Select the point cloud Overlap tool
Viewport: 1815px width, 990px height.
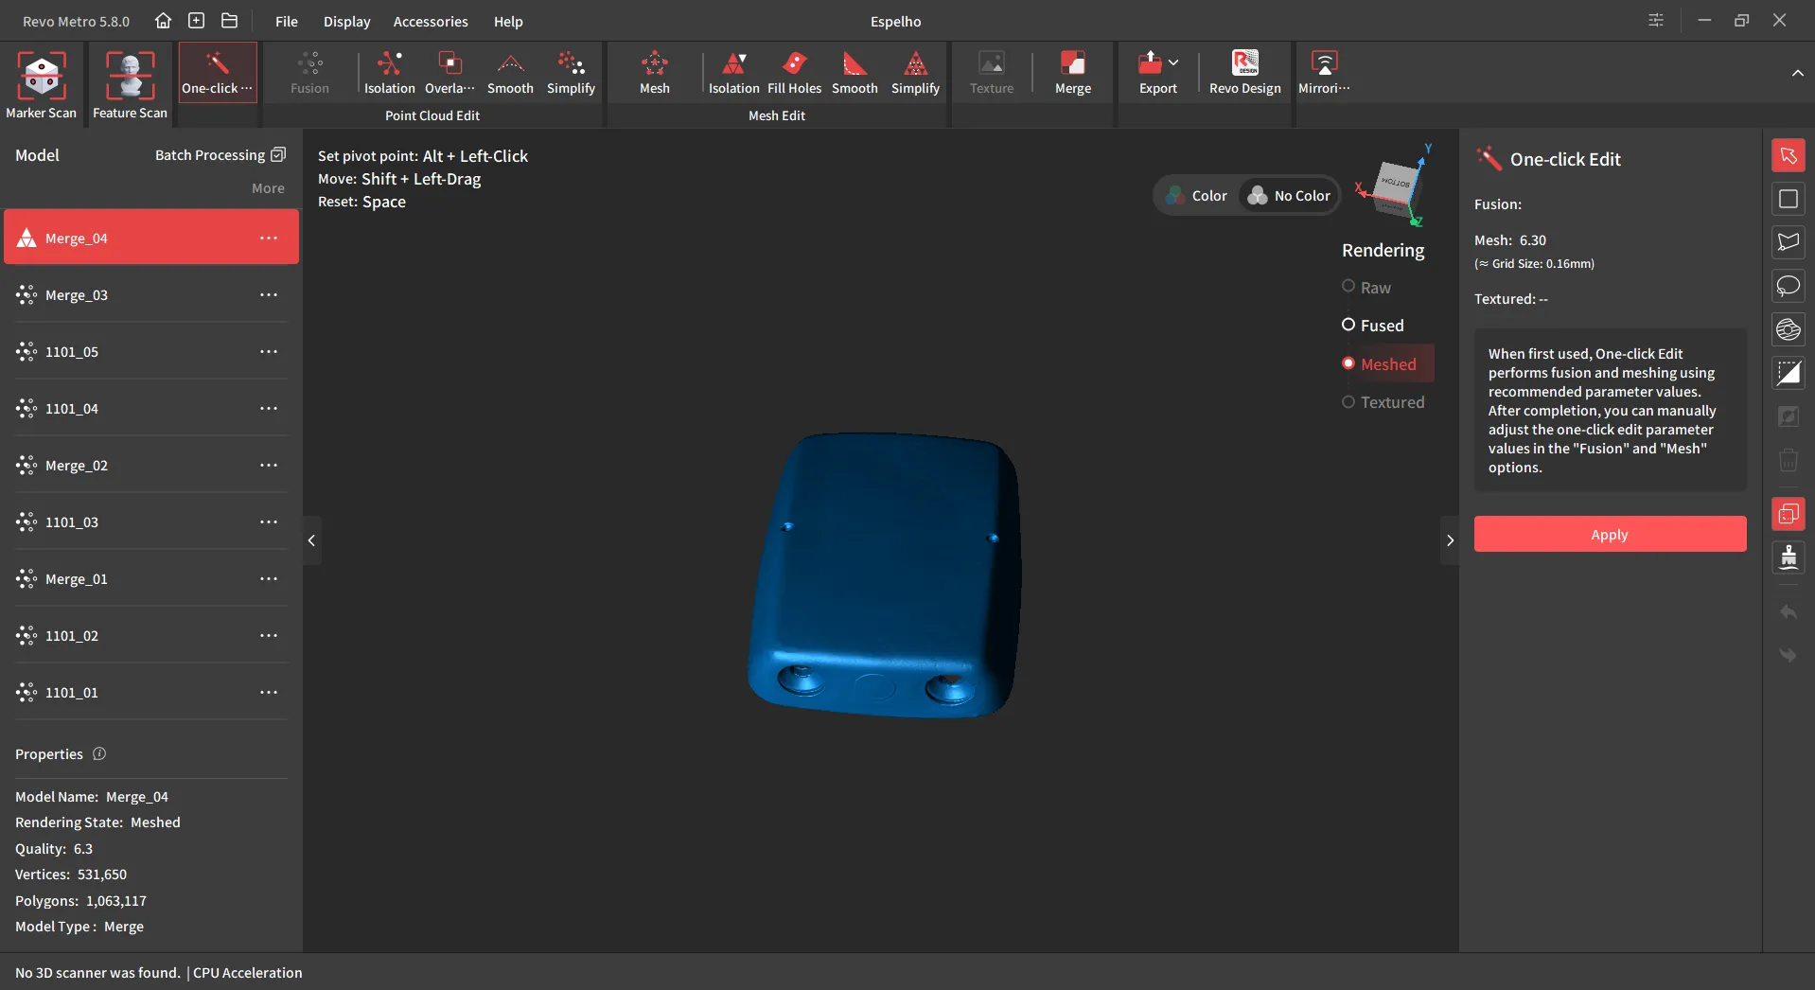click(x=449, y=74)
